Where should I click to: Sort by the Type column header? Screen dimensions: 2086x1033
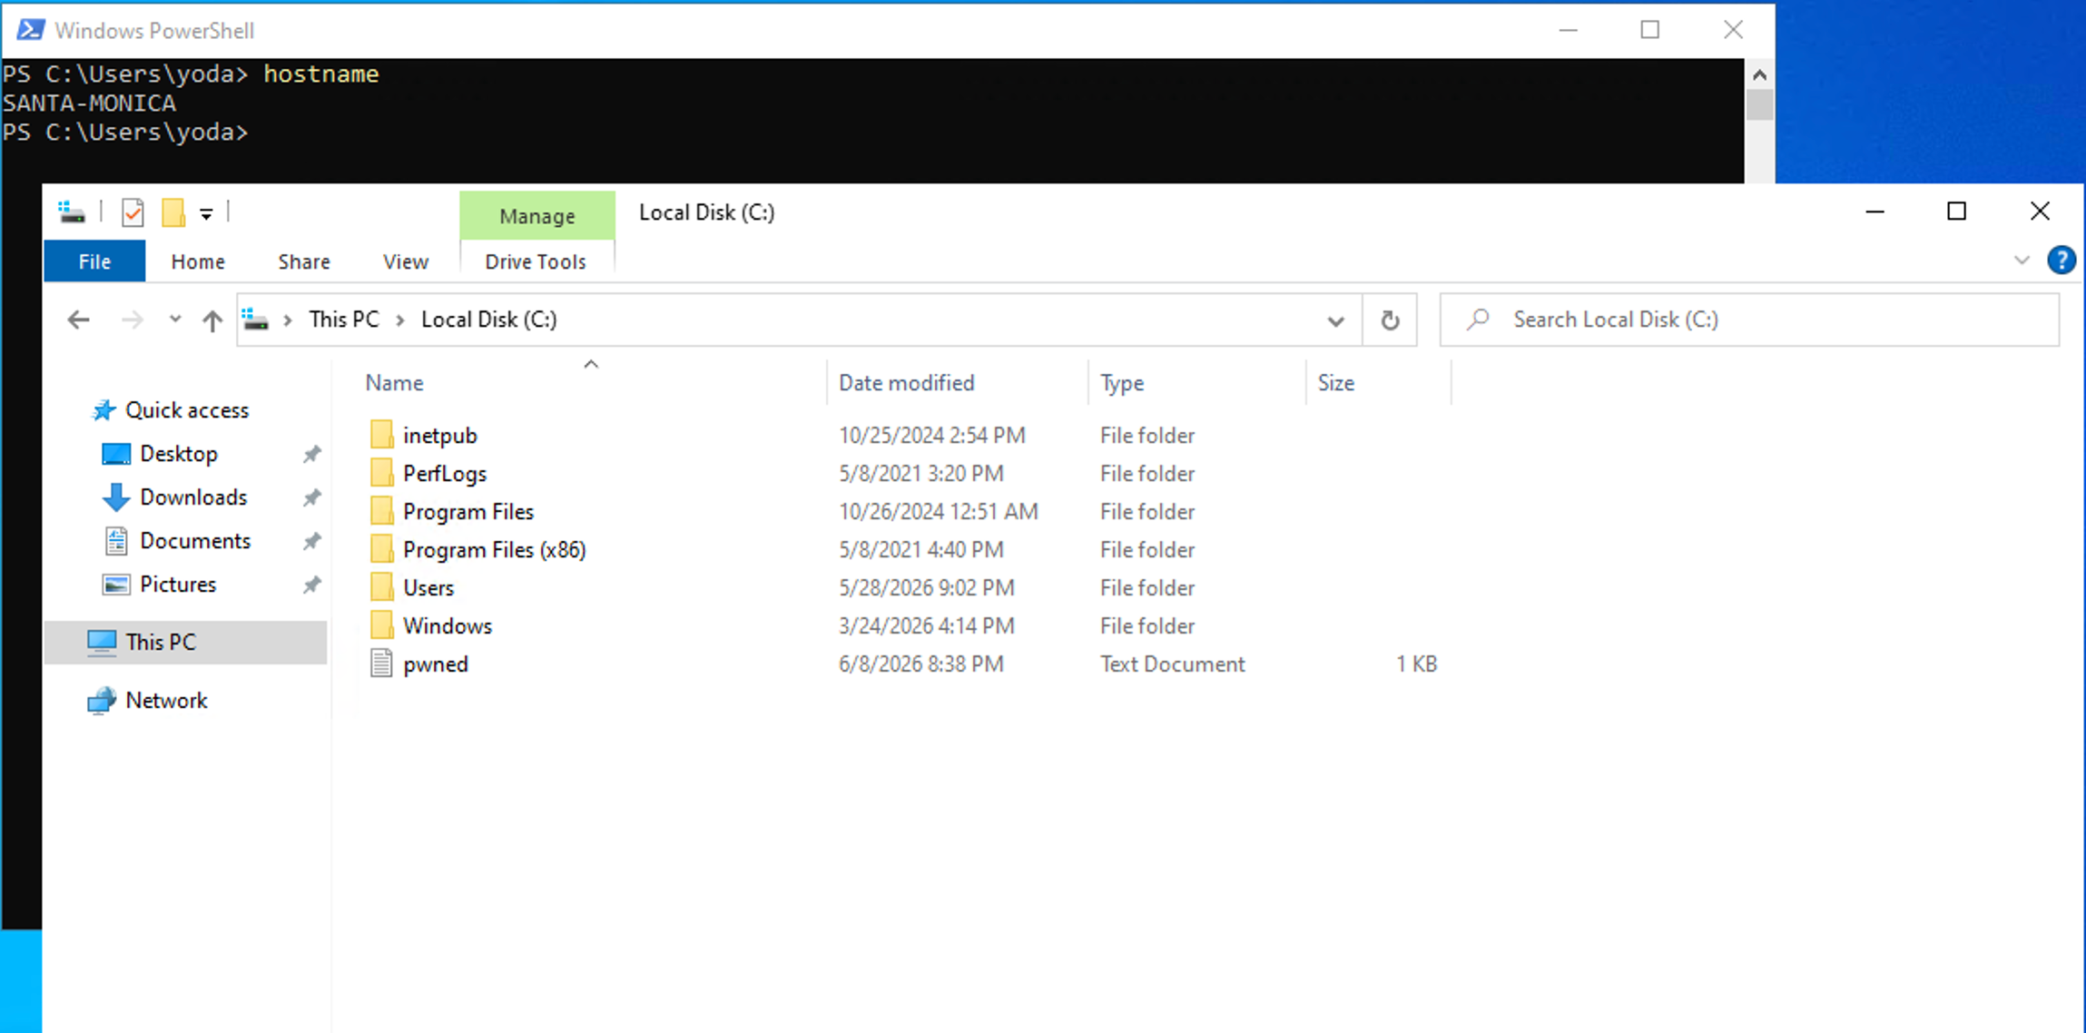[1122, 383]
